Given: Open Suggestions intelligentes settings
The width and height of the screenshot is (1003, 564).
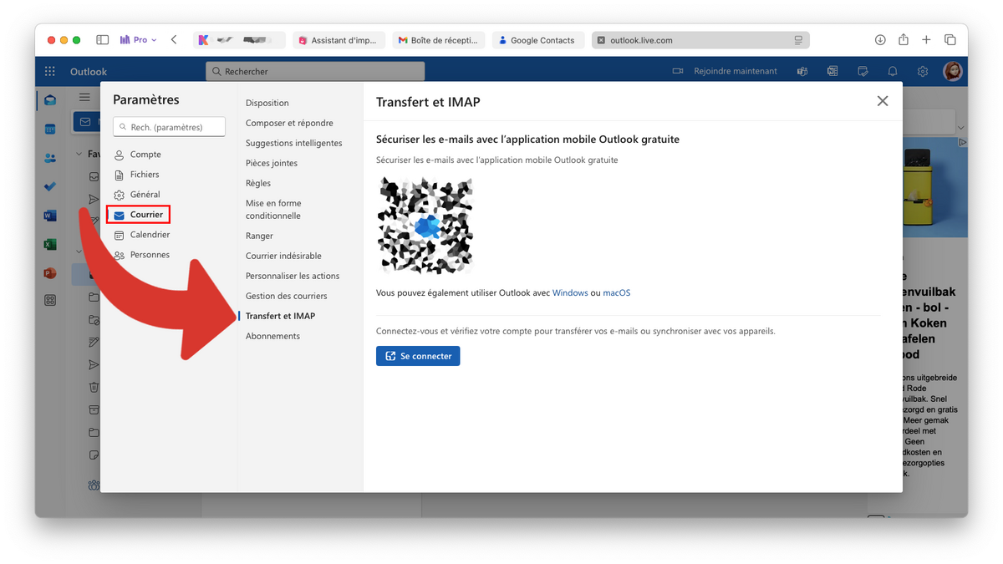Looking at the screenshot, I should click(x=294, y=143).
